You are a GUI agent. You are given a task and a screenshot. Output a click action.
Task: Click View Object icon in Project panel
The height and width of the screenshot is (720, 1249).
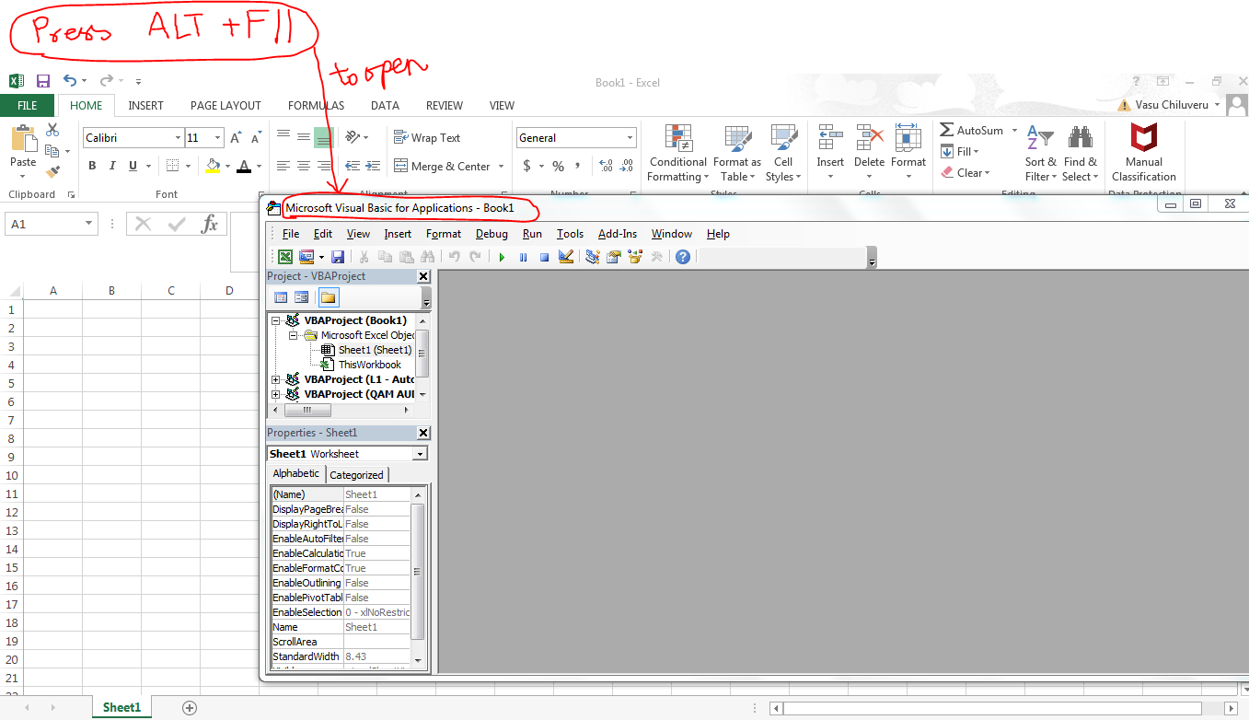pyautogui.click(x=302, y=297)
